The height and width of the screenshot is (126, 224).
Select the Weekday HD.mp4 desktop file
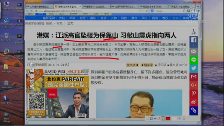coord(19,55)
